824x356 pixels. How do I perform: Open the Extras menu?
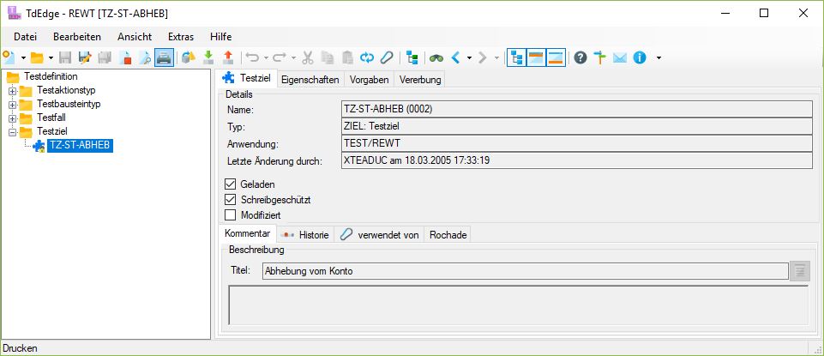pos(181,36)
